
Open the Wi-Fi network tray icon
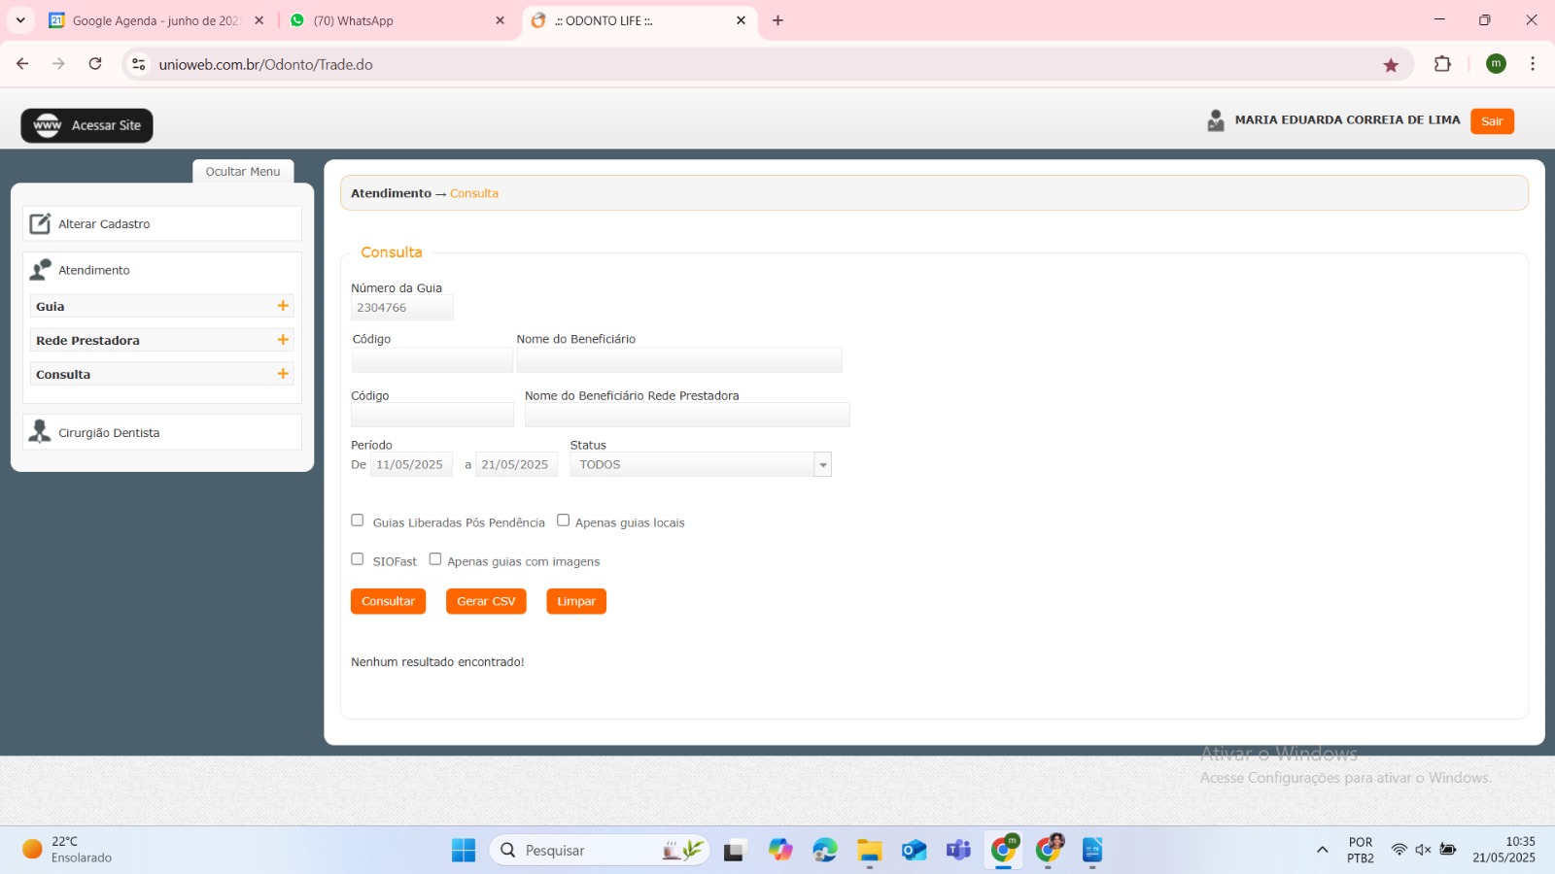coord(1399,850)
